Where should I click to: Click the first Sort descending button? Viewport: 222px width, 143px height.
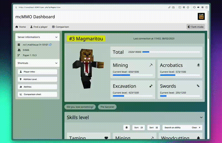(138, 127)
